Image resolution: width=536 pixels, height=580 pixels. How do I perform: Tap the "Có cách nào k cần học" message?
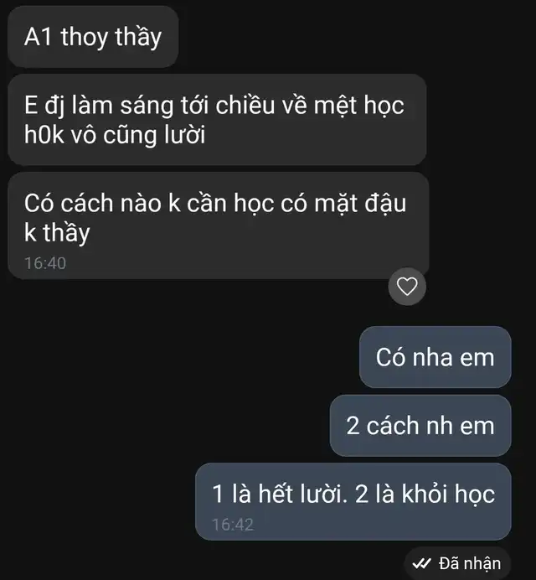point(218,225)
